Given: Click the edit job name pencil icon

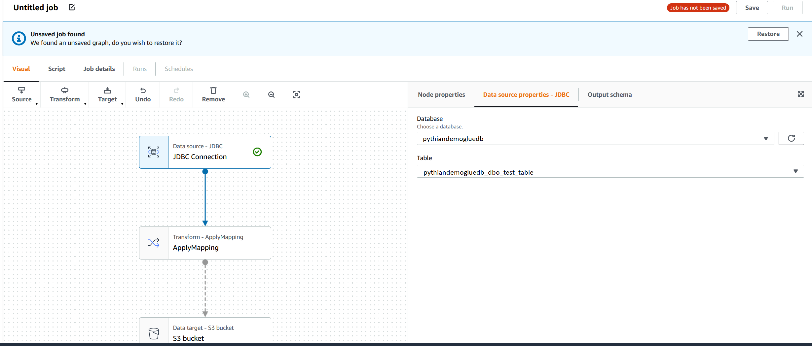Looking at the screenshot, I should [72, 7].
